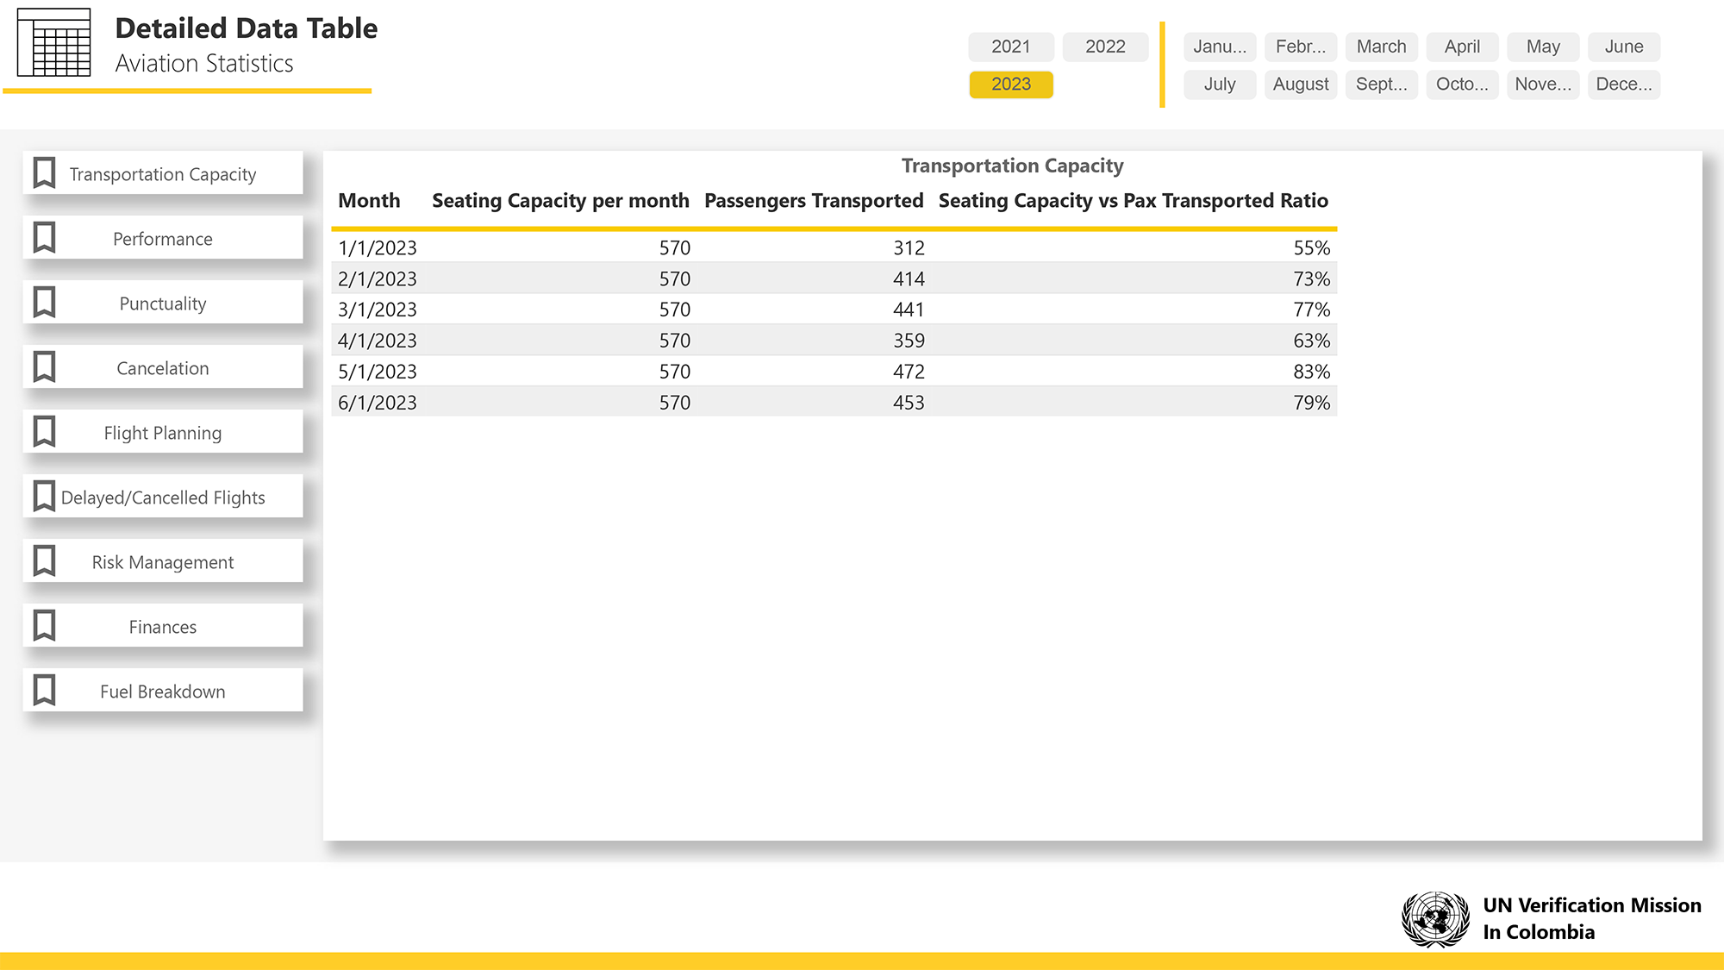The width and height of the screenshot is (1724, 970).
Task: Show the Delayed/Cancelled Flights table
Action: 163,497
